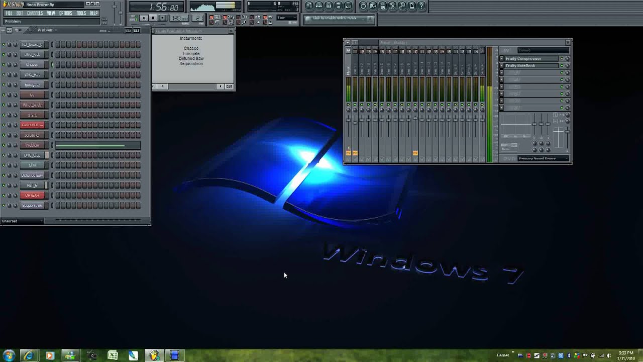This screenshot has width=643, height=362.
Task: Toggle the mixer view shortcut icon
Action: point(348,6)
